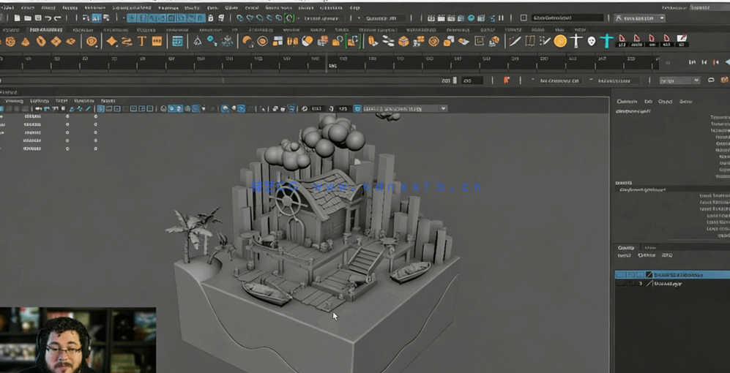
Task: Tick the square checkbox in the status line
Action: [x=522, y=18]
